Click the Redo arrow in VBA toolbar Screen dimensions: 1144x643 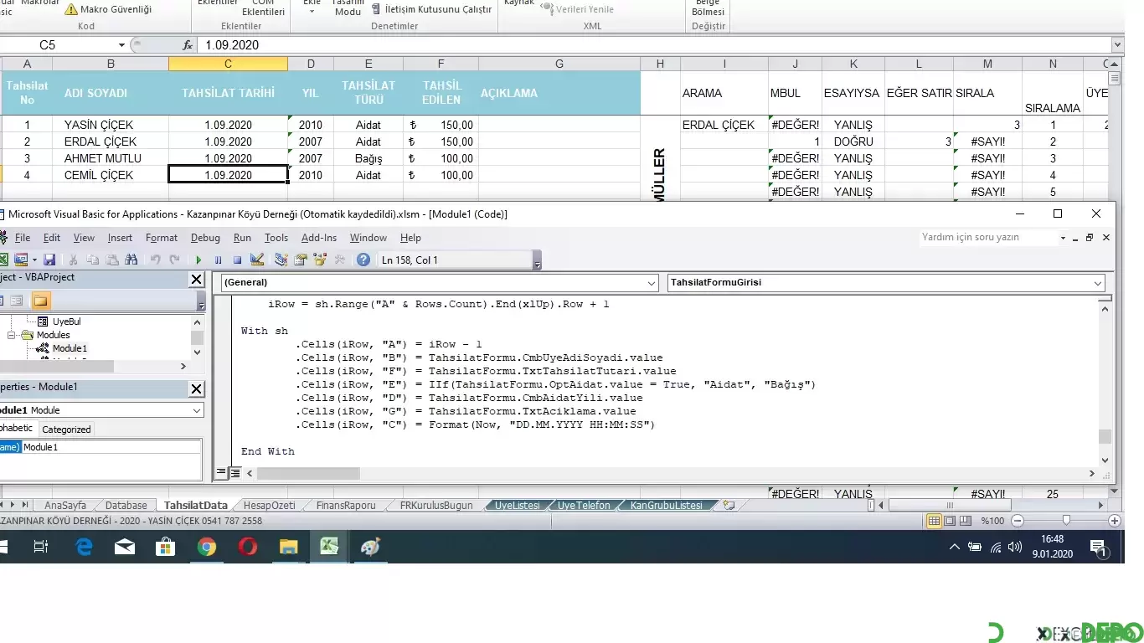[174, 260]
